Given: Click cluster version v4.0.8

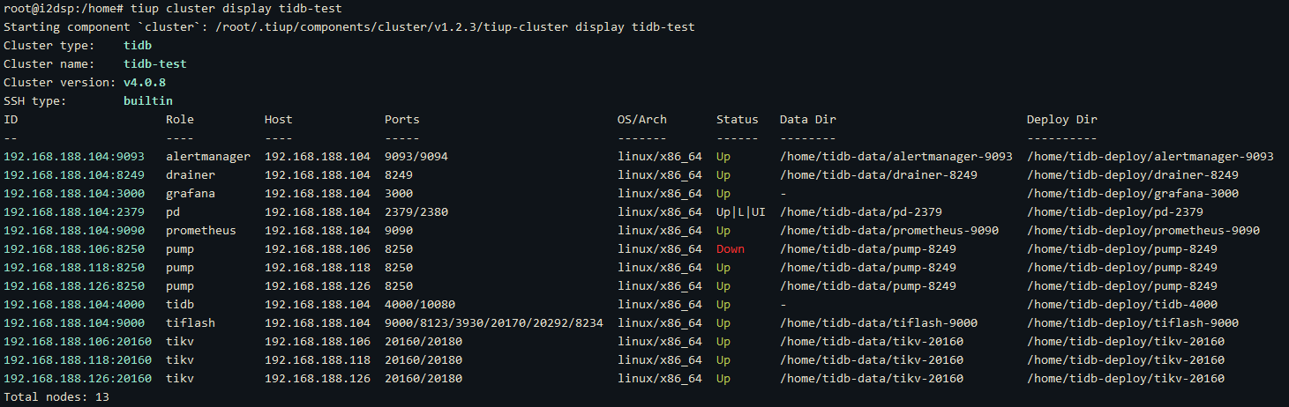Looking at the screenshot, I should pyautogui.click(x=145, y=83).
